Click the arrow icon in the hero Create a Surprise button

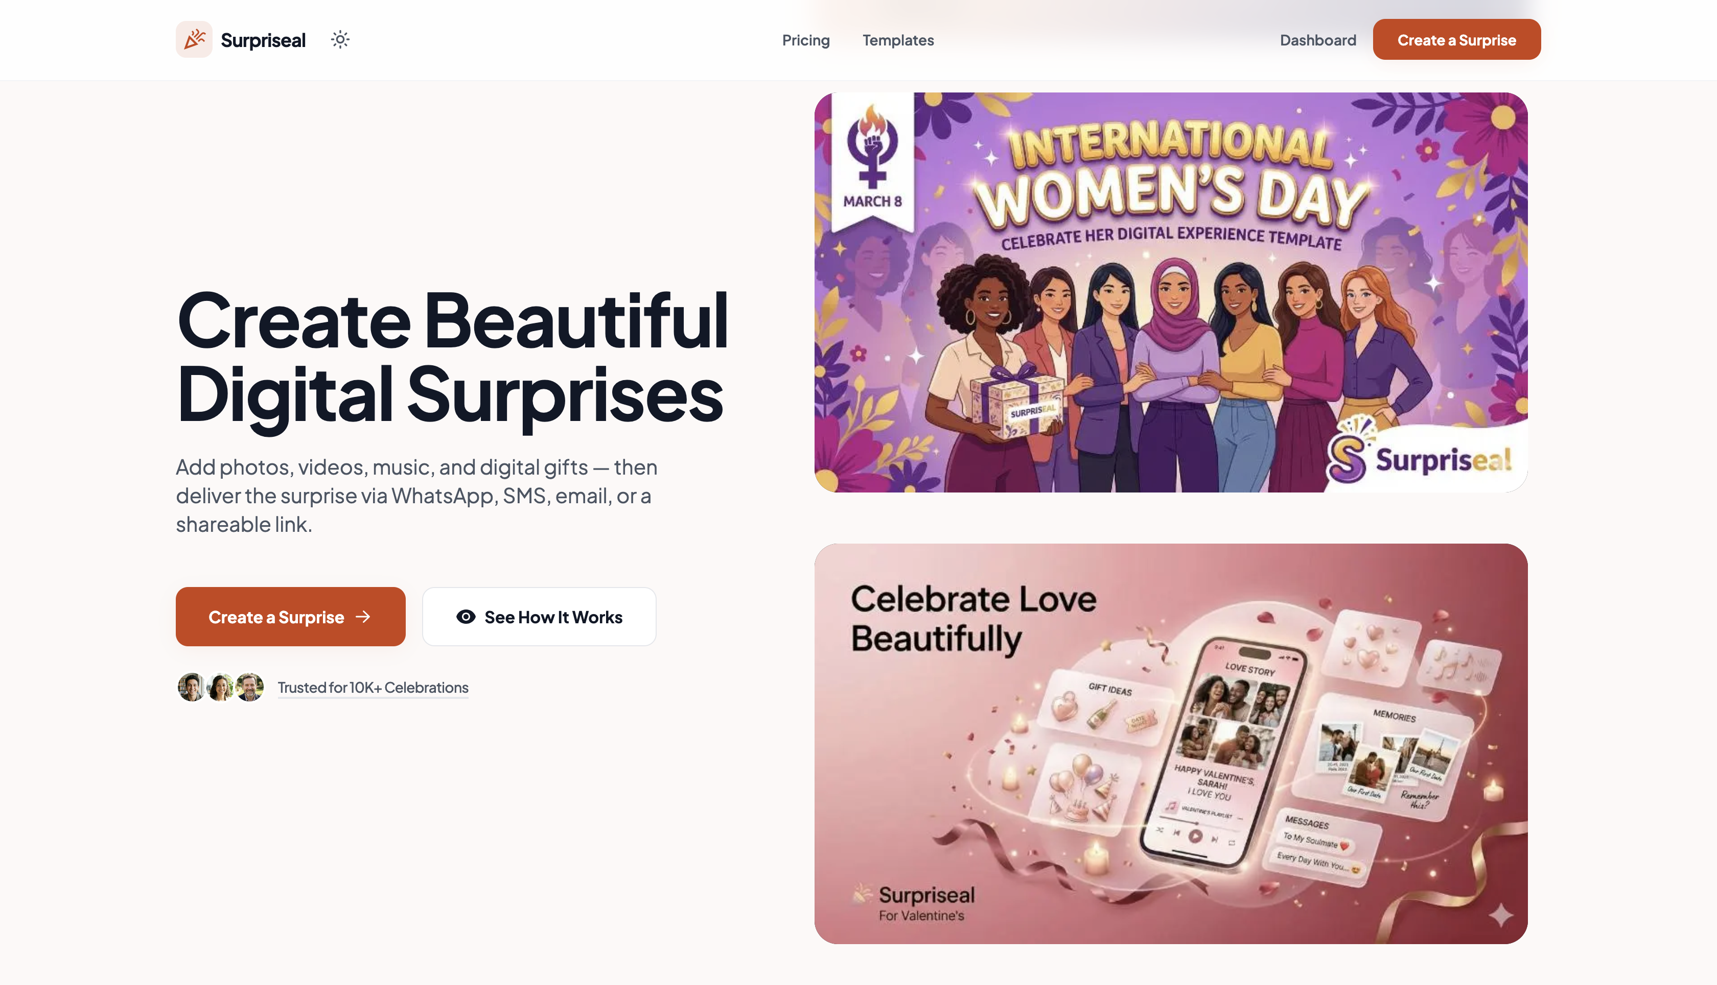coord(363,616)
